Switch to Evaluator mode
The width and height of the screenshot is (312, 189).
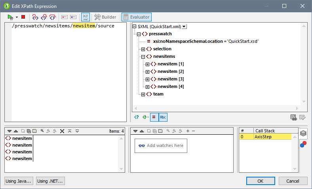point(136,17)
